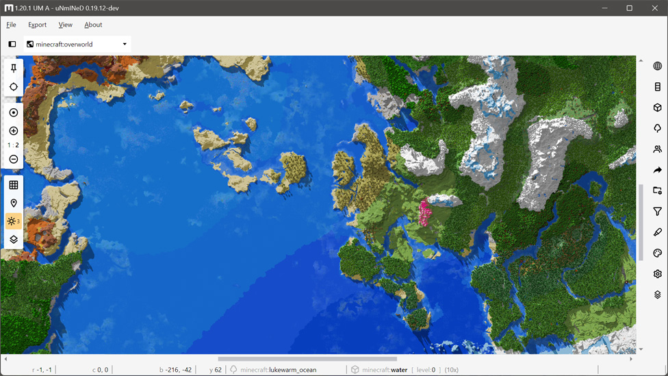Image resolution: width=668 pixels, height=376 pixels.
Task: Click the pin marker tool icon
Action: (14, 68)
